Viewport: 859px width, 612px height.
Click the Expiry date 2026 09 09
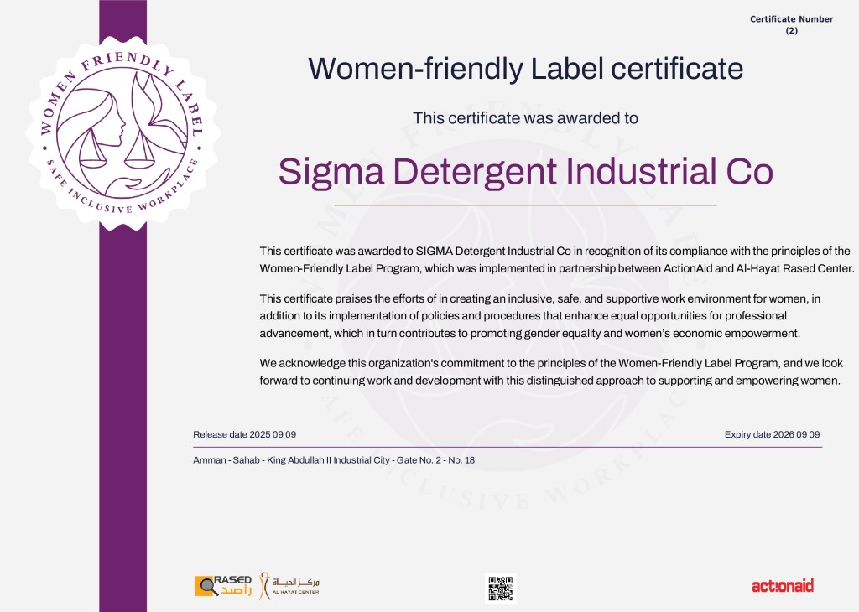coord(772,434)
